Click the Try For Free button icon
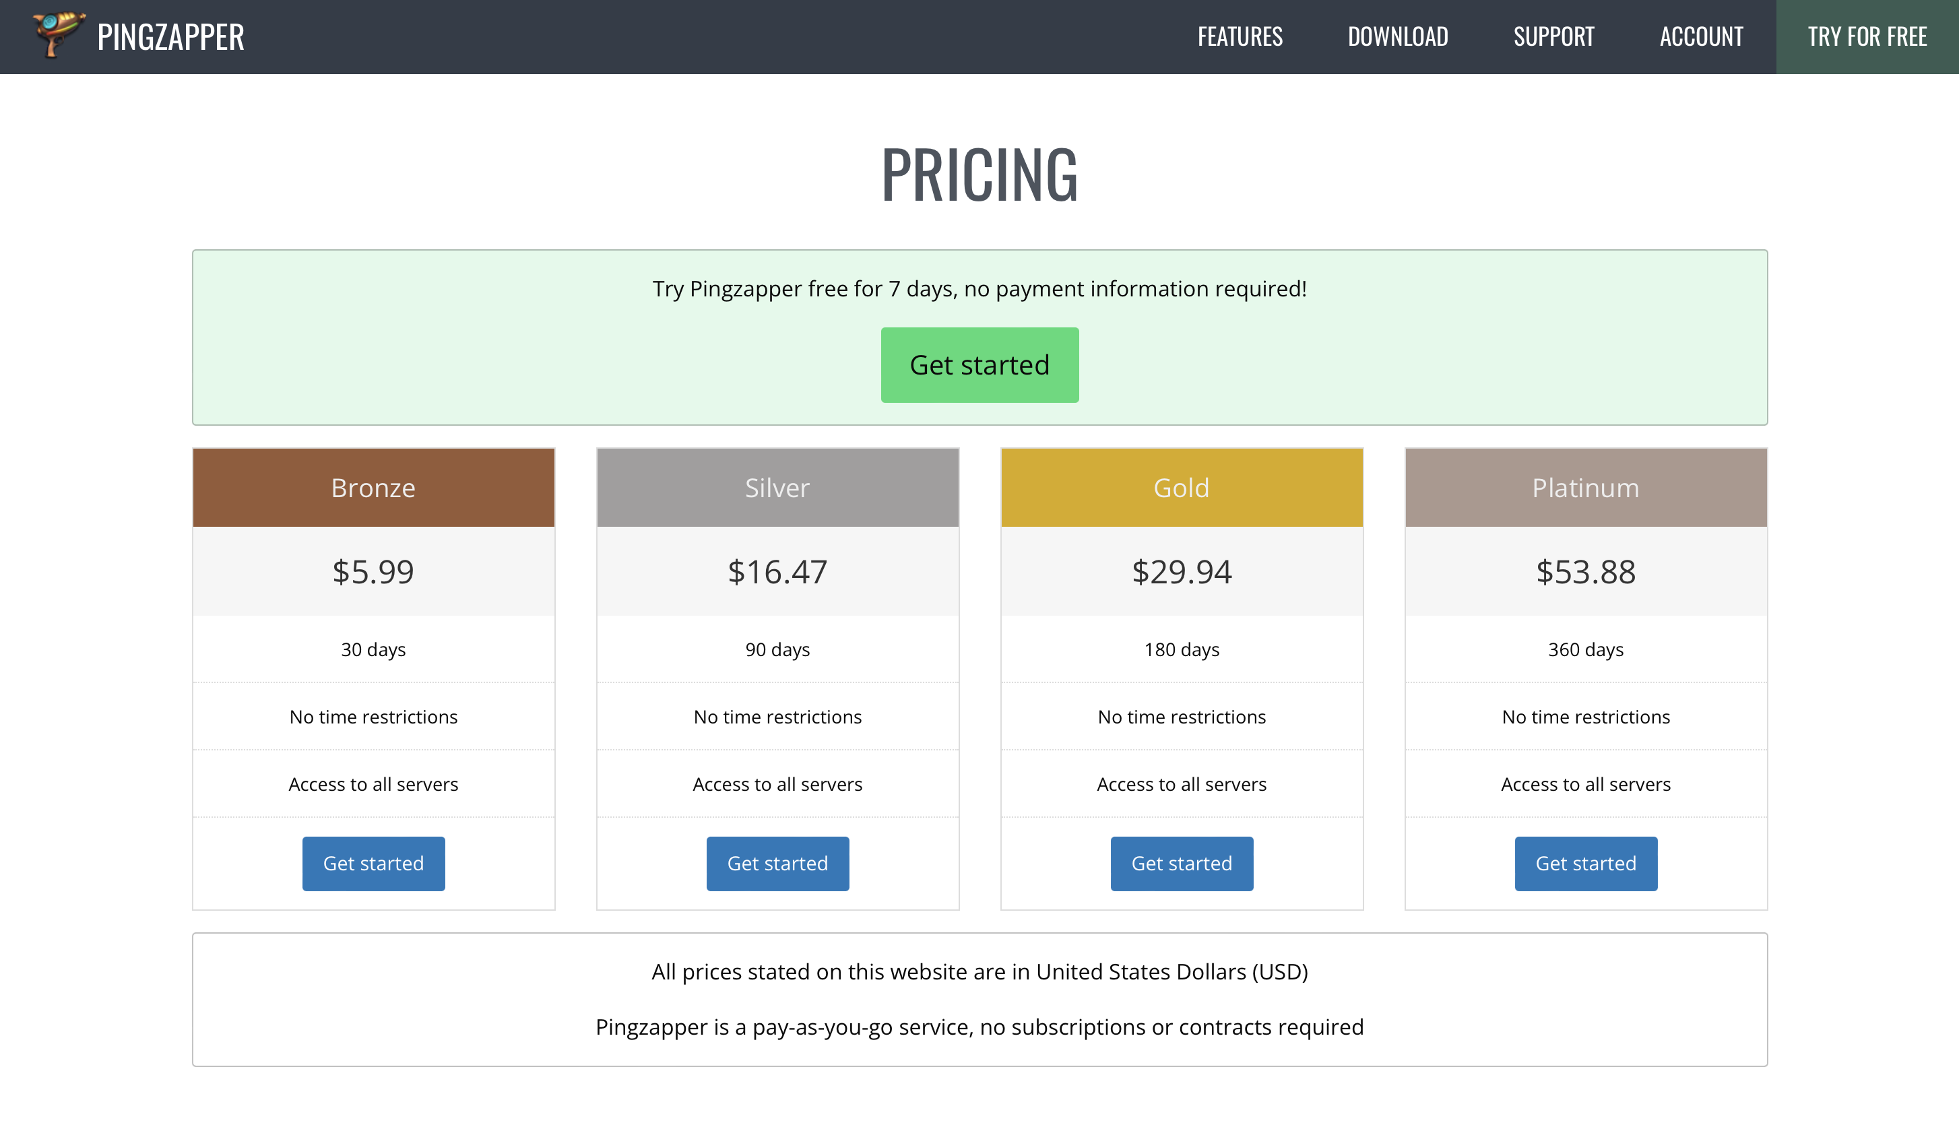1959x1129 pixels. tap(1867, 36)
